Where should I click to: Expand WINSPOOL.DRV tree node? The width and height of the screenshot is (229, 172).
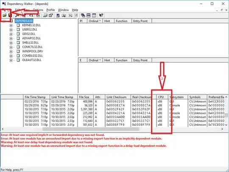11,52
